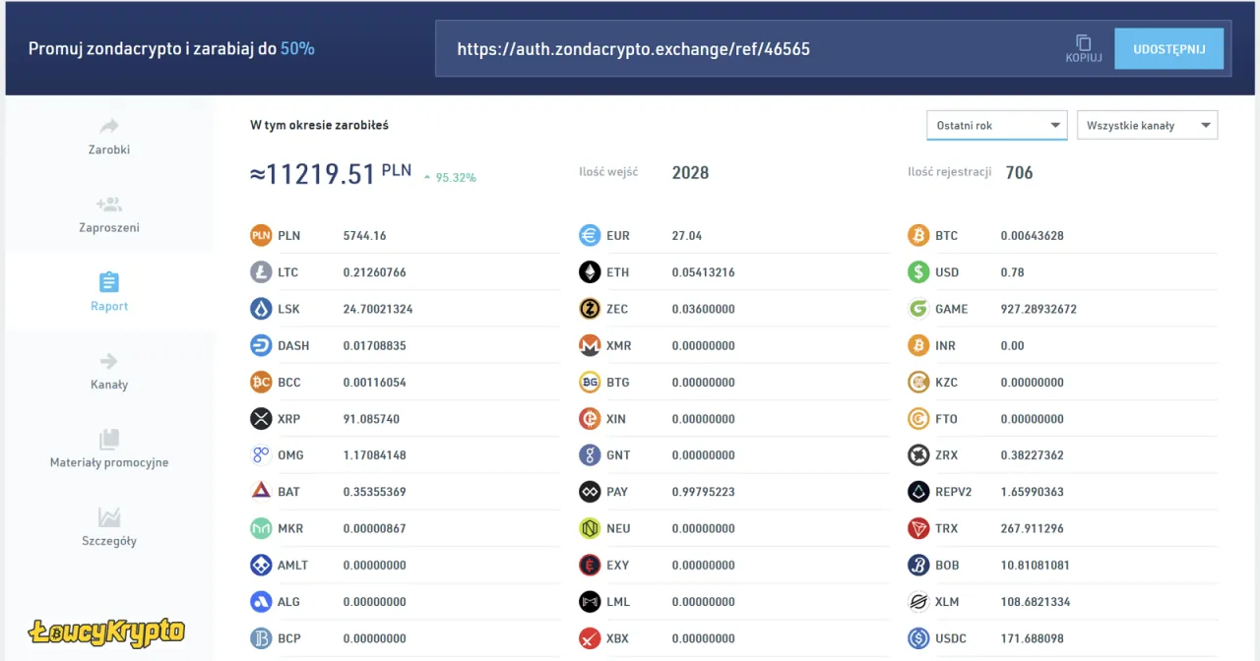Viewport: 1260px width, 661px height.
Task: Click the BTC amount 0.00643628
Action: tap(1032, 236)
